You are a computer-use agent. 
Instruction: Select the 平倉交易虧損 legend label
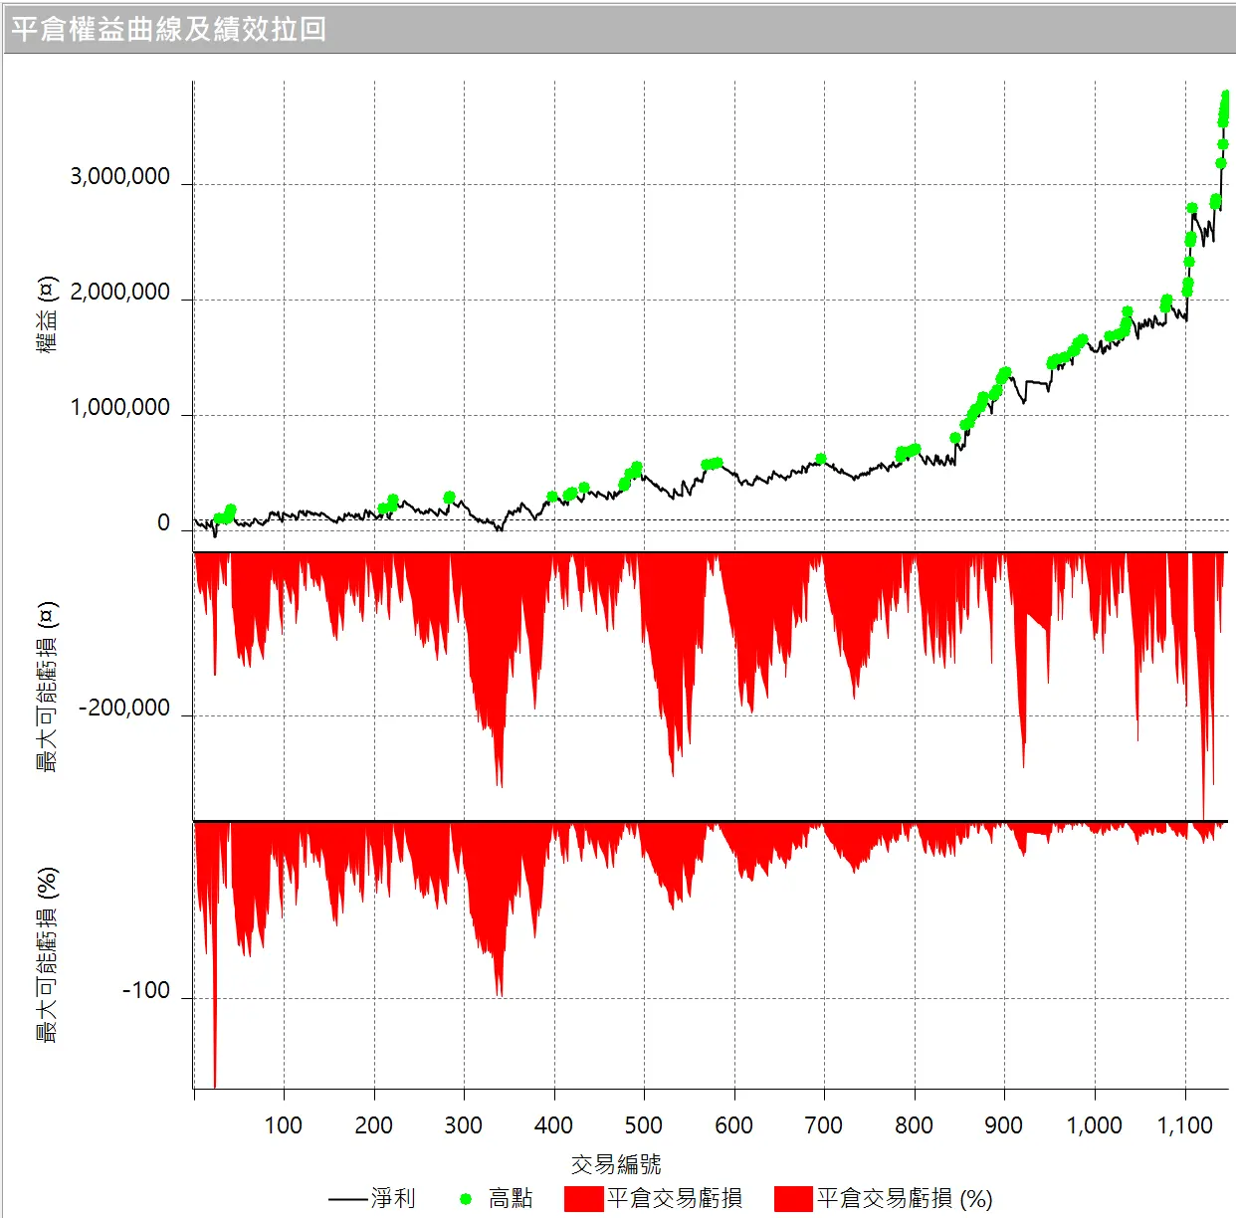(675, 1198)
